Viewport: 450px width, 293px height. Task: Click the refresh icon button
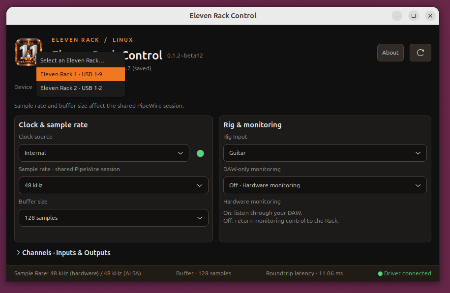point(420,53)
